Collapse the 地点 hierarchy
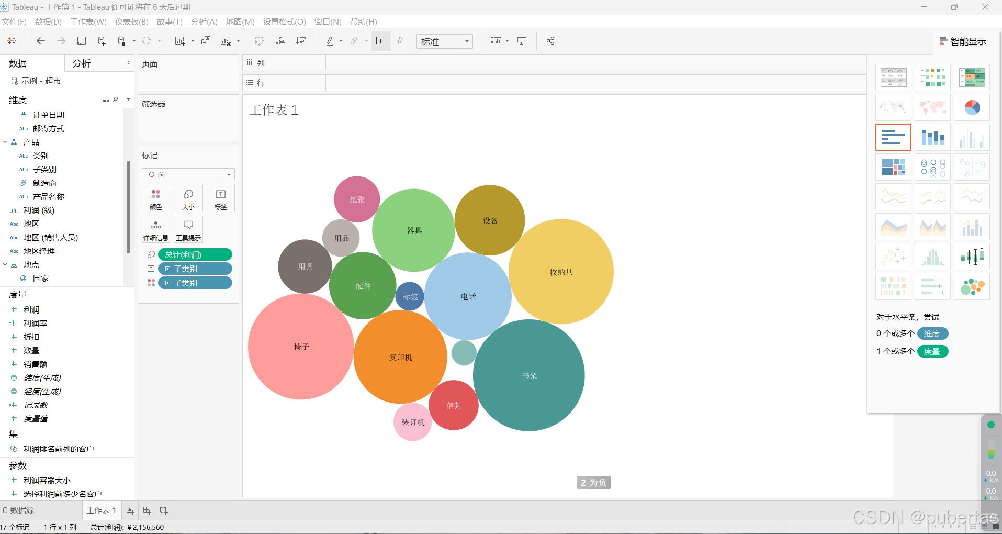The width and height of the screenshot is (1002, 534). pyautogui.click(x=5, y=264)
